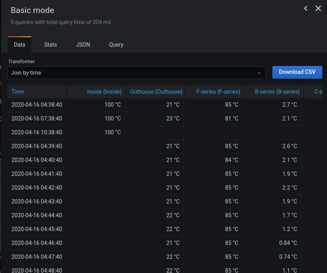This screenshot has height=273, width=327.
Task: Close the Basic mode inspector panel
Action: tap(318, 8)
